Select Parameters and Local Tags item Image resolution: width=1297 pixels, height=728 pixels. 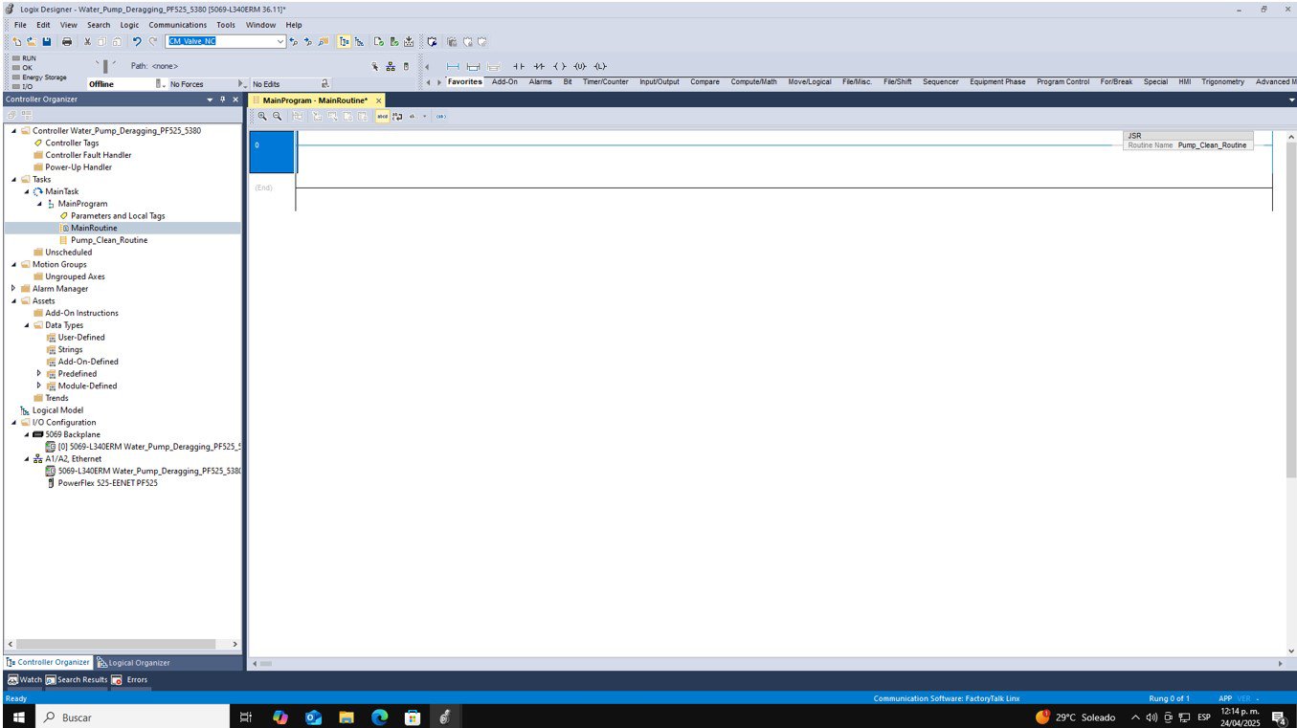[x=118, y=216]
